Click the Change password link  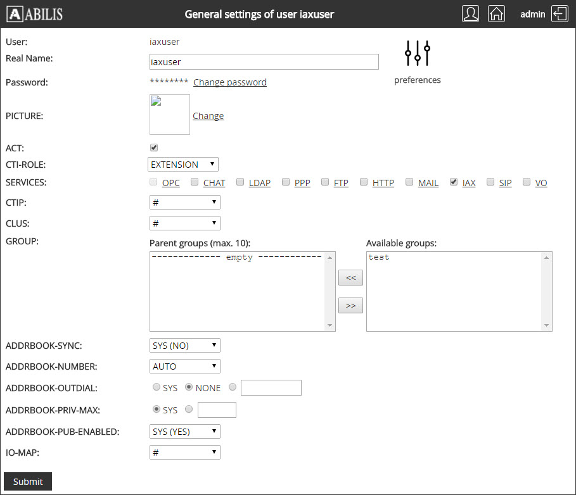[230, 82]
